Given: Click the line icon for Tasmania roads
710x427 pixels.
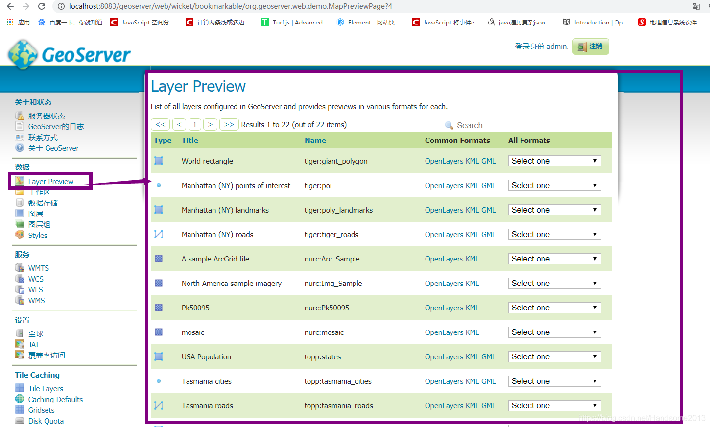Looking at the screenshot, I should [159, 405].
